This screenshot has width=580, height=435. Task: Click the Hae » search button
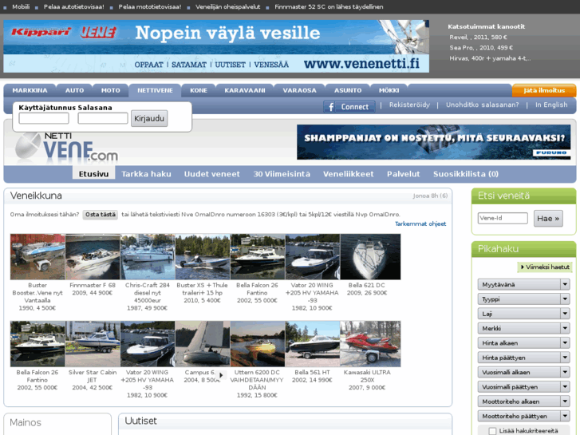pyautogui.click(x=548, y=219)
